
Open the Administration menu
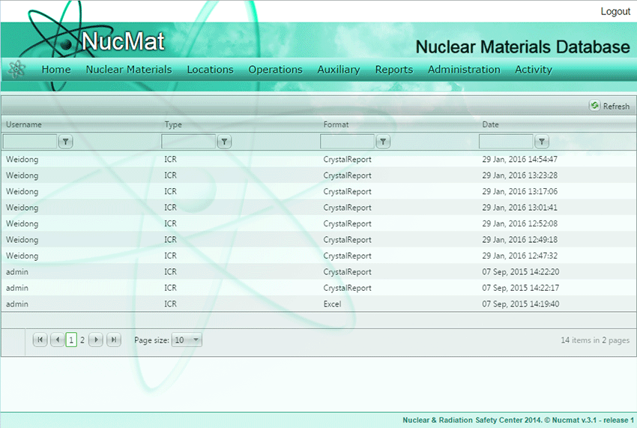(x=464, y=70)
